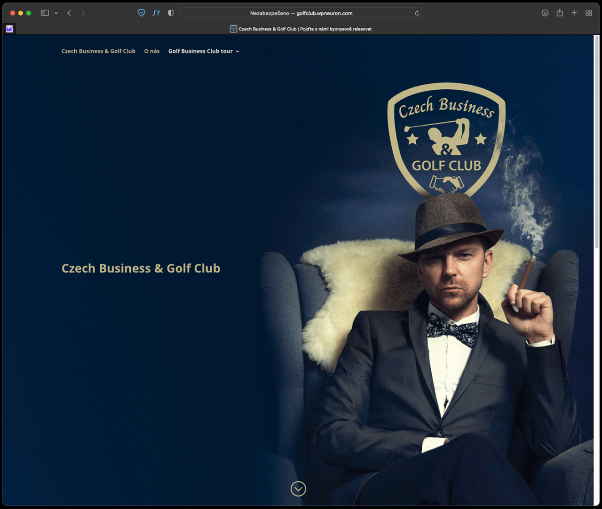This screenshot has width=602, height=509.
Task: Expand the Golf Business Club tour menu
Action: click(x=204, y=51)
